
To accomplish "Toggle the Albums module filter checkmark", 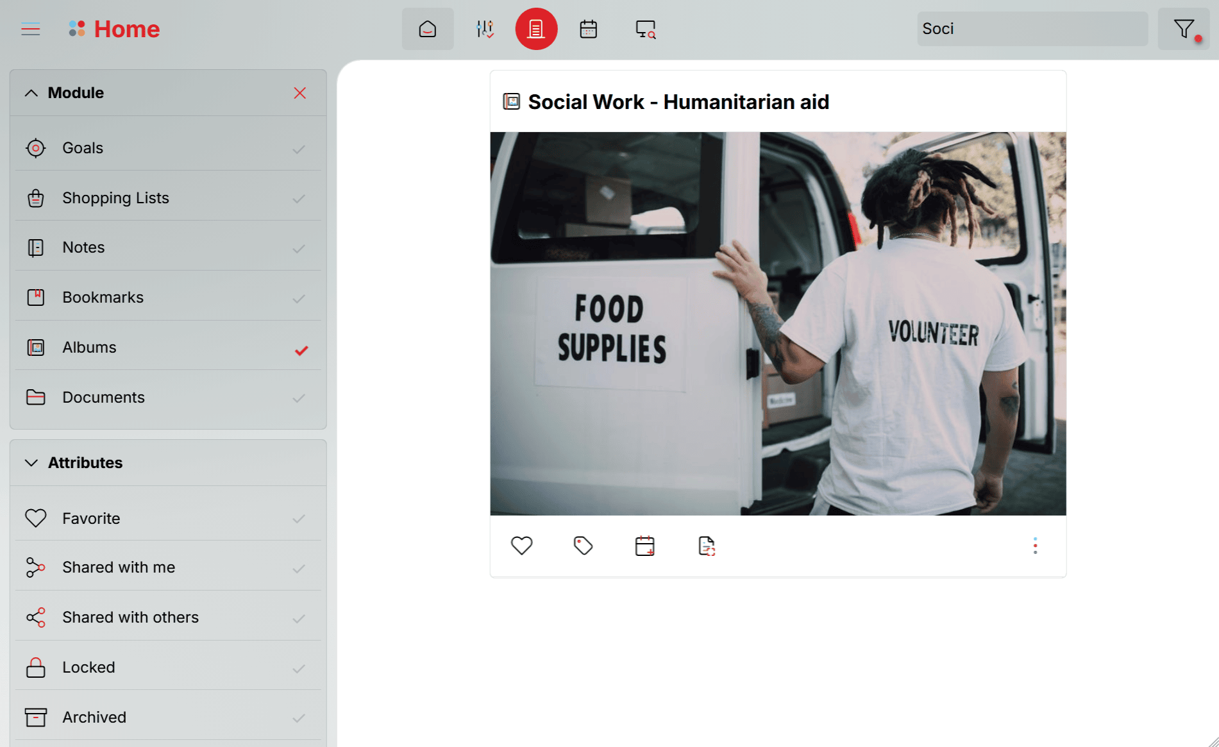I will pos(300,350).
